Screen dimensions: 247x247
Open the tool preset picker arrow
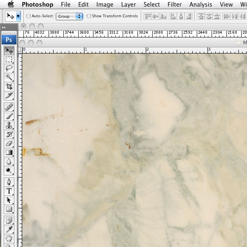(x=18, y=16)
